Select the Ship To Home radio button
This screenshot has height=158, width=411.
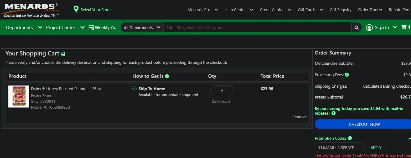coord(134,89)
